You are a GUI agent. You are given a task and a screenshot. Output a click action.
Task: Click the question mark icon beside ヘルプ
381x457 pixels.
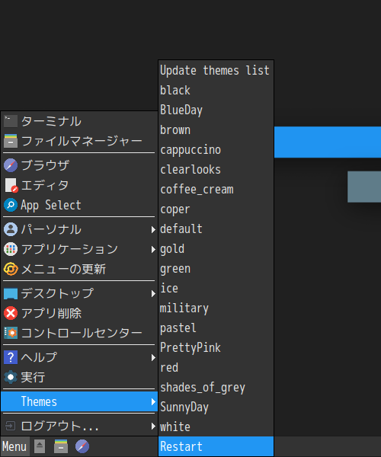tap(11, 358)
